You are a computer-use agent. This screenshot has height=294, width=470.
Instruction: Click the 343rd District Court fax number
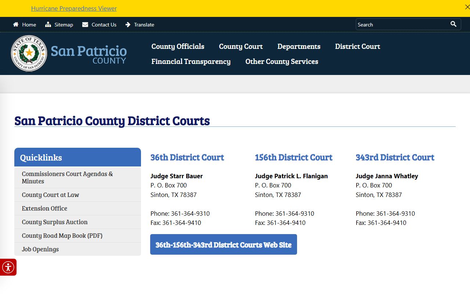(x=387, y=223)
